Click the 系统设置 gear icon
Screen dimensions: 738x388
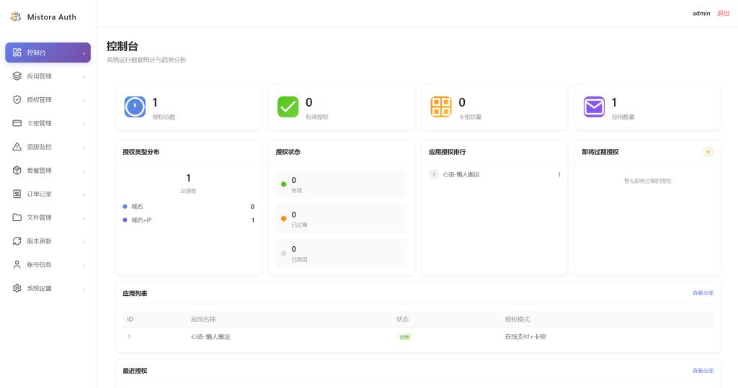17,288
